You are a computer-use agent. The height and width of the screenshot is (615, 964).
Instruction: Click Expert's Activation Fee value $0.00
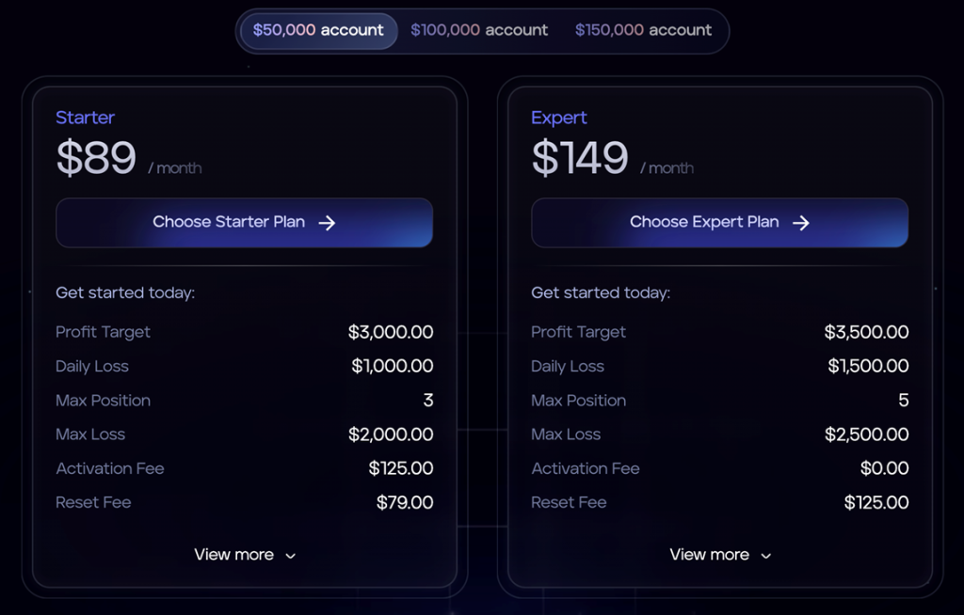tap(884, 469)
